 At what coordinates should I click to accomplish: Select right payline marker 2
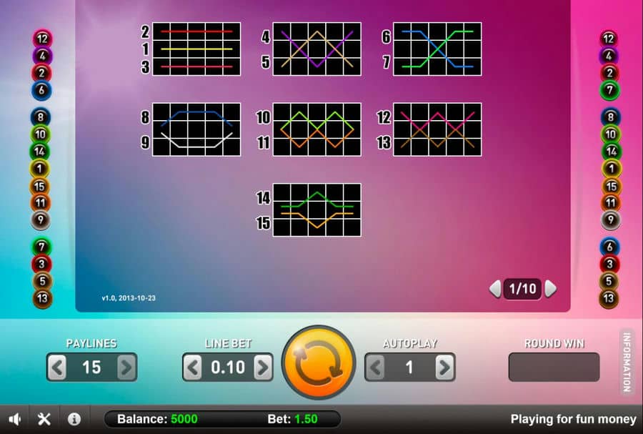[610, 73]
